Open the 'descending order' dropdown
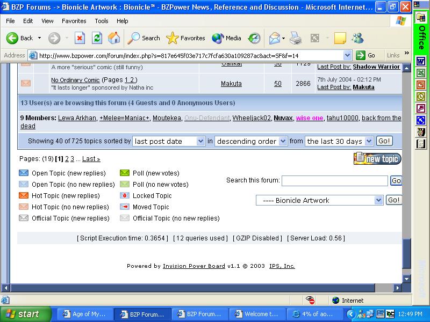Screen dimensions: 430x322 pyautogui.click(x=251, y=141)
